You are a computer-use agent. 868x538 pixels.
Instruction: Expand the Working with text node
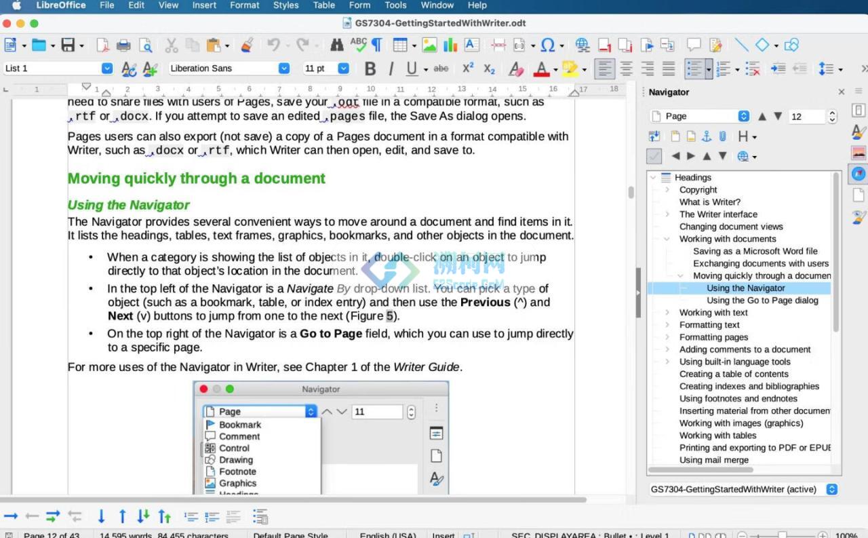point(667,313)
